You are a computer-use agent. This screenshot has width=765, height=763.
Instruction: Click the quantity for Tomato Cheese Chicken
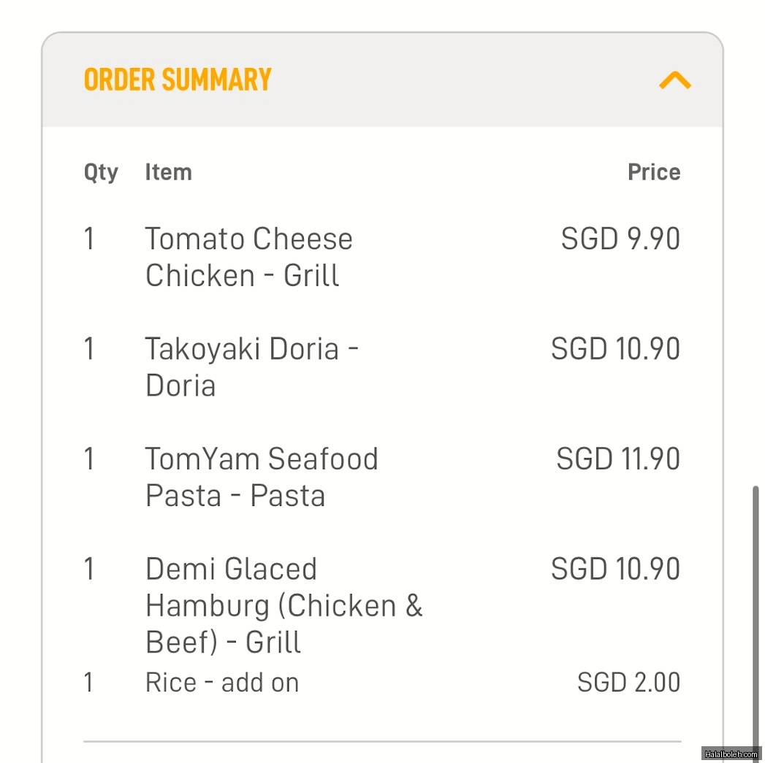(89, 239)
